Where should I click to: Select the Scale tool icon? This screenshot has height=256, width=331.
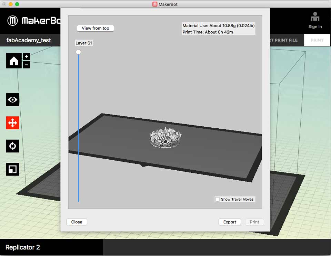point(13,169)
